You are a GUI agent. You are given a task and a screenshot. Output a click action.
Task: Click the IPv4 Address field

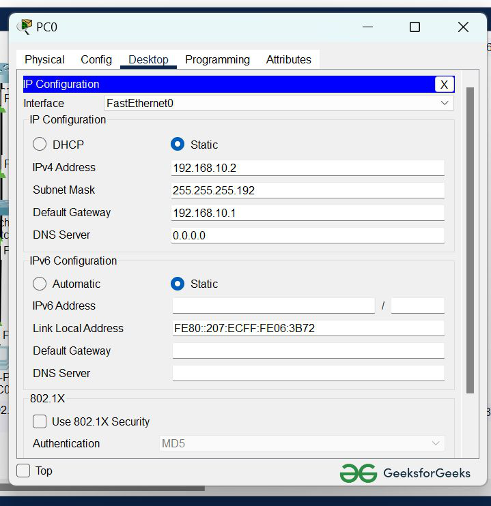coord(307,168)
